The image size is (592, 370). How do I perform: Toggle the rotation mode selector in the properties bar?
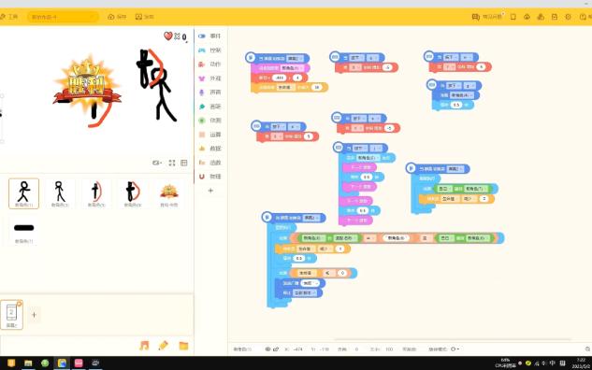point(455,349)
